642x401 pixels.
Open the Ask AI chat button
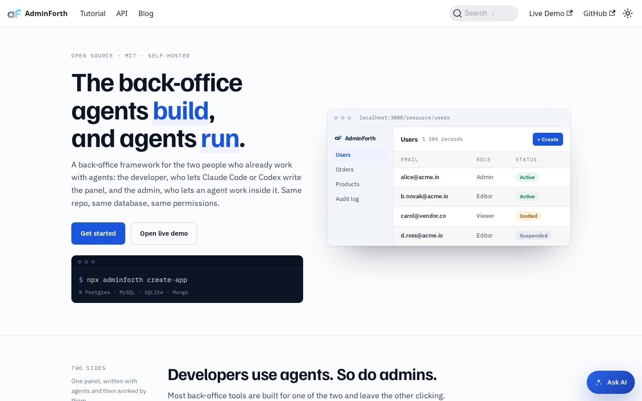click(x=611, y=382)
